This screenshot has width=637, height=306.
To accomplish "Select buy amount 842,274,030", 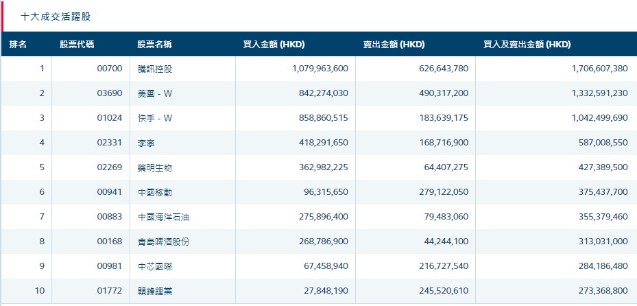I will point(324,93).
